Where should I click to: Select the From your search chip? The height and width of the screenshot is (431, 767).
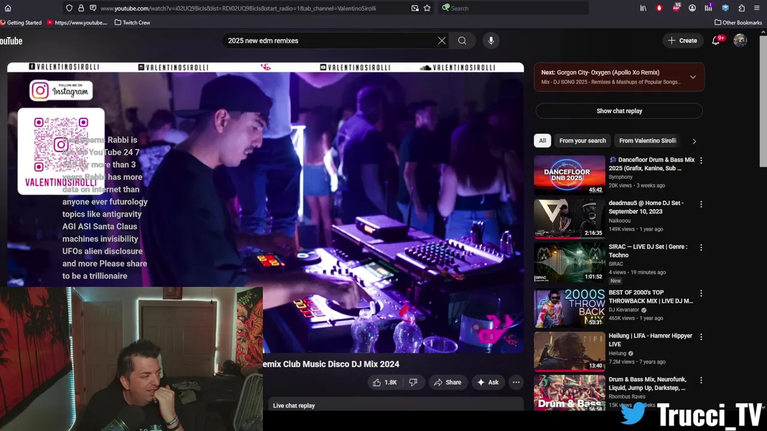[582, 141]
